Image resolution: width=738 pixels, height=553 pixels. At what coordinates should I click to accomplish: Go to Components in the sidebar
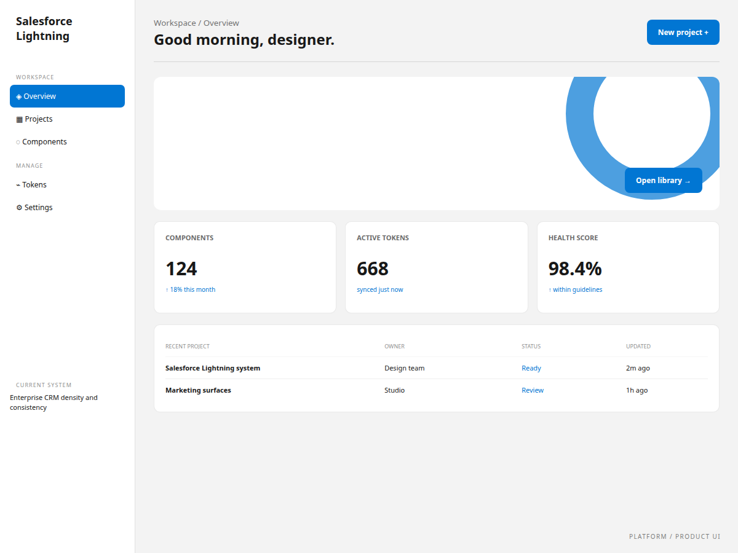67,142
